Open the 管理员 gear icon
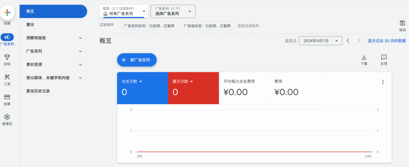Viewport: 409px width, 167px height. coord(7,117)
